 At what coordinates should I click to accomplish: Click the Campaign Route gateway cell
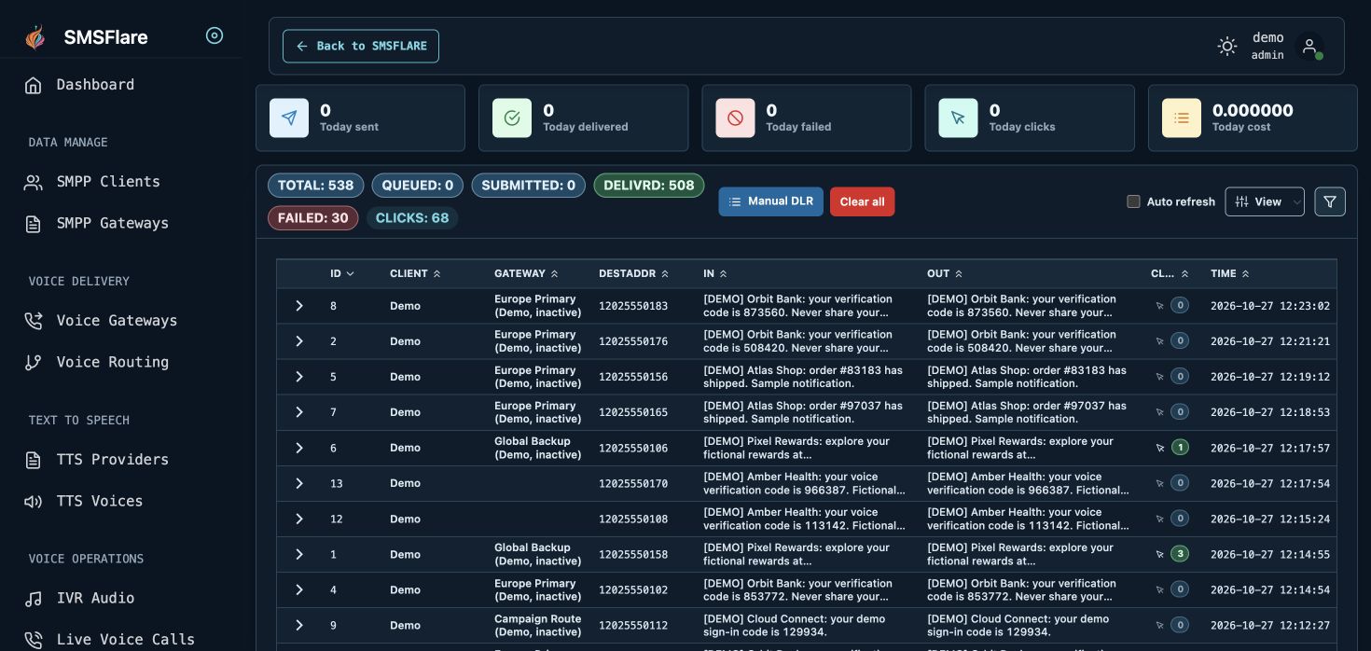[x=538, y=626]
